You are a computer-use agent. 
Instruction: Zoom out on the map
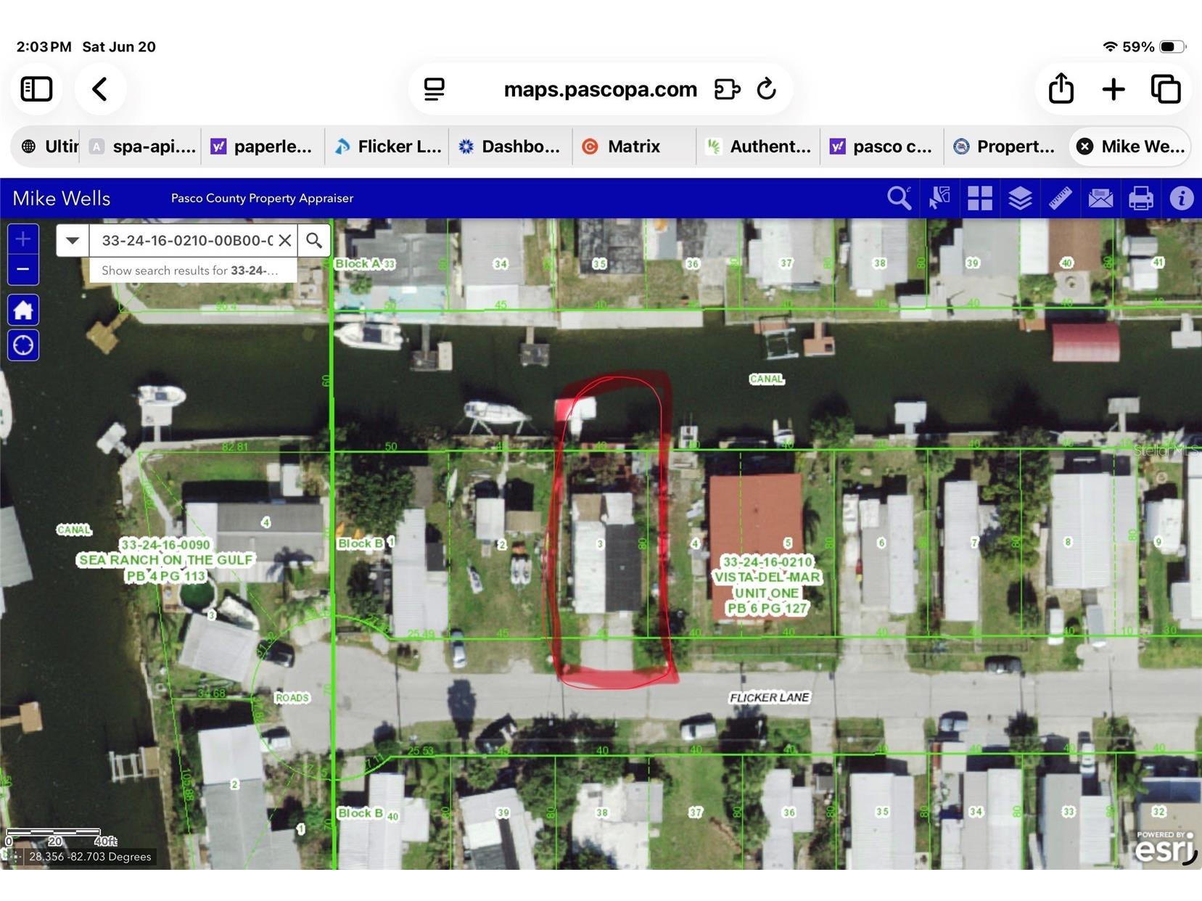[23, 269]
